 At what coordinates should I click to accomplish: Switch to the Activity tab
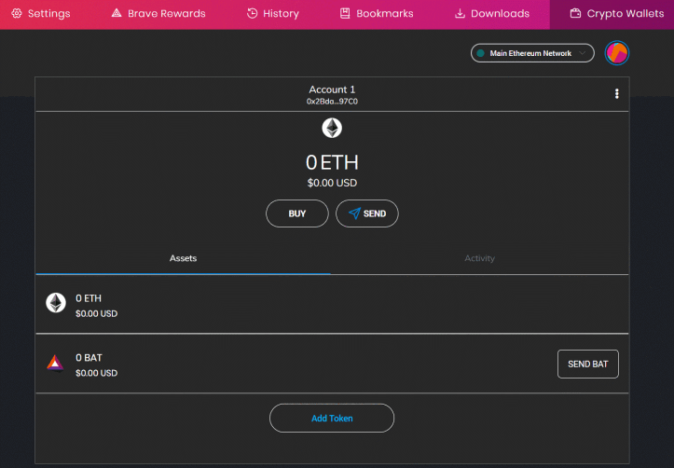480,258
